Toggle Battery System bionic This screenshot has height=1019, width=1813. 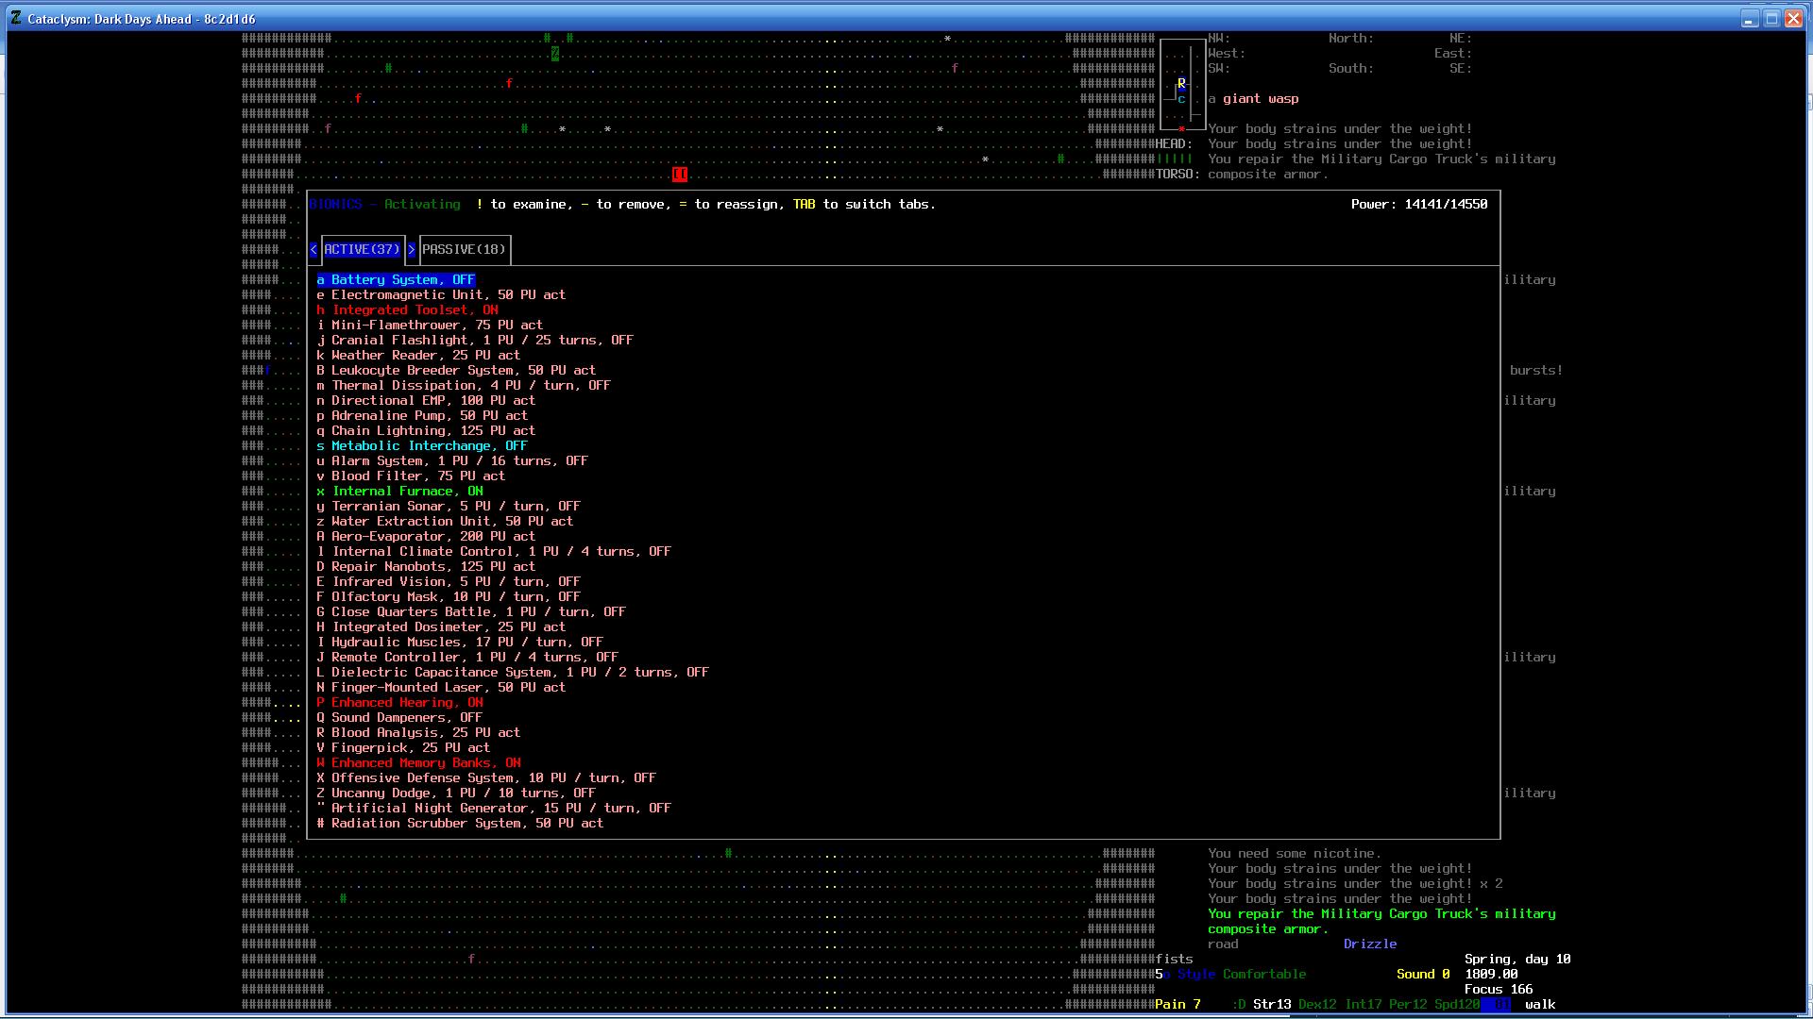[x=397, y=280]
